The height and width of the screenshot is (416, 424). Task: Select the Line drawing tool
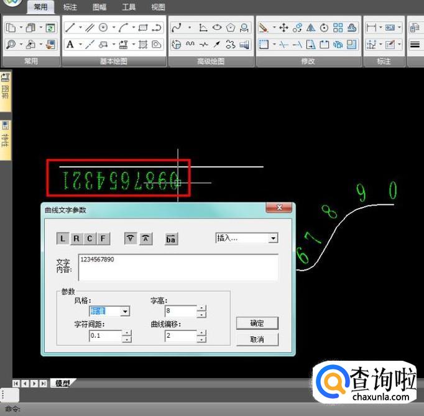[70, 27]
